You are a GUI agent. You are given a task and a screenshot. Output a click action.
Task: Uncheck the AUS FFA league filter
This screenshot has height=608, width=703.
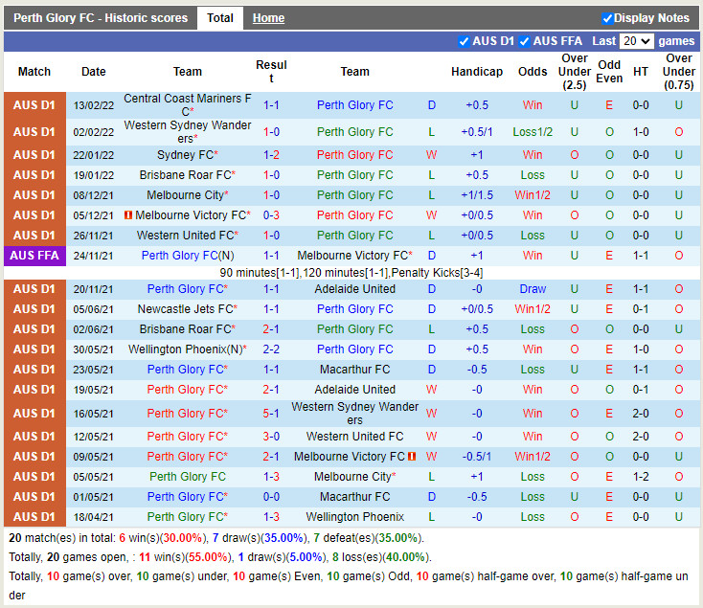(524, 41)
